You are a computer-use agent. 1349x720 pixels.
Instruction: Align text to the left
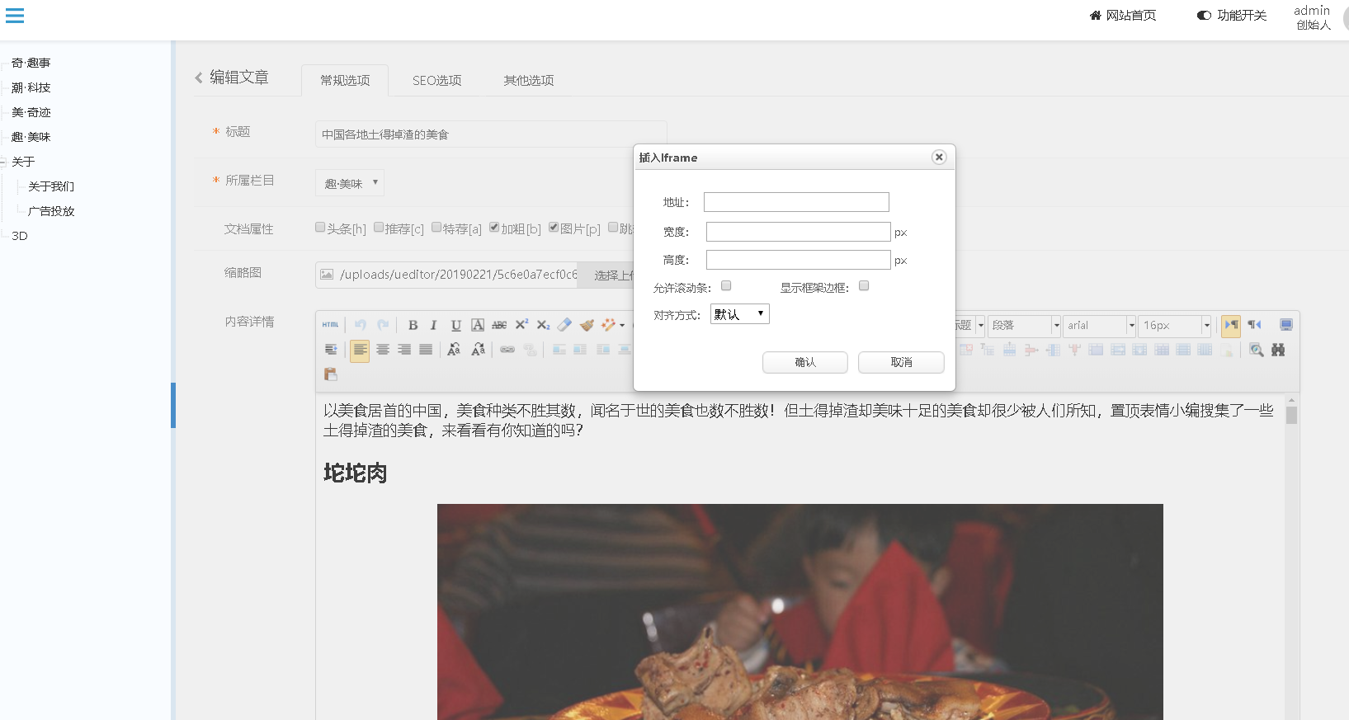[x=360, y=350]
